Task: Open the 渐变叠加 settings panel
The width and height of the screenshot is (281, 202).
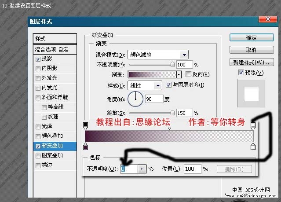Action: 52,146
